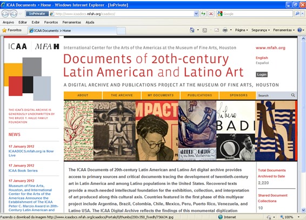306x220 pixels.
Task: Click the Refresh page icon
Action: (x=203, y=14)
